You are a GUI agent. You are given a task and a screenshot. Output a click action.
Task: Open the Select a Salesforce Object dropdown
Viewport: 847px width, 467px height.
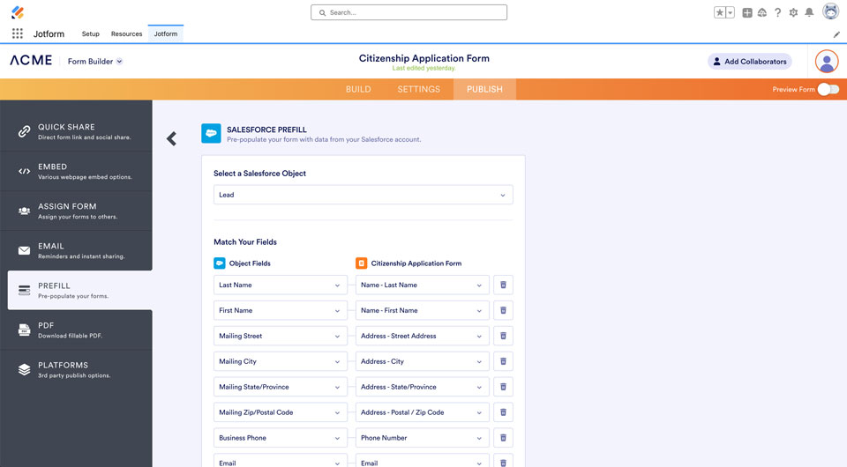coord(363,195)
